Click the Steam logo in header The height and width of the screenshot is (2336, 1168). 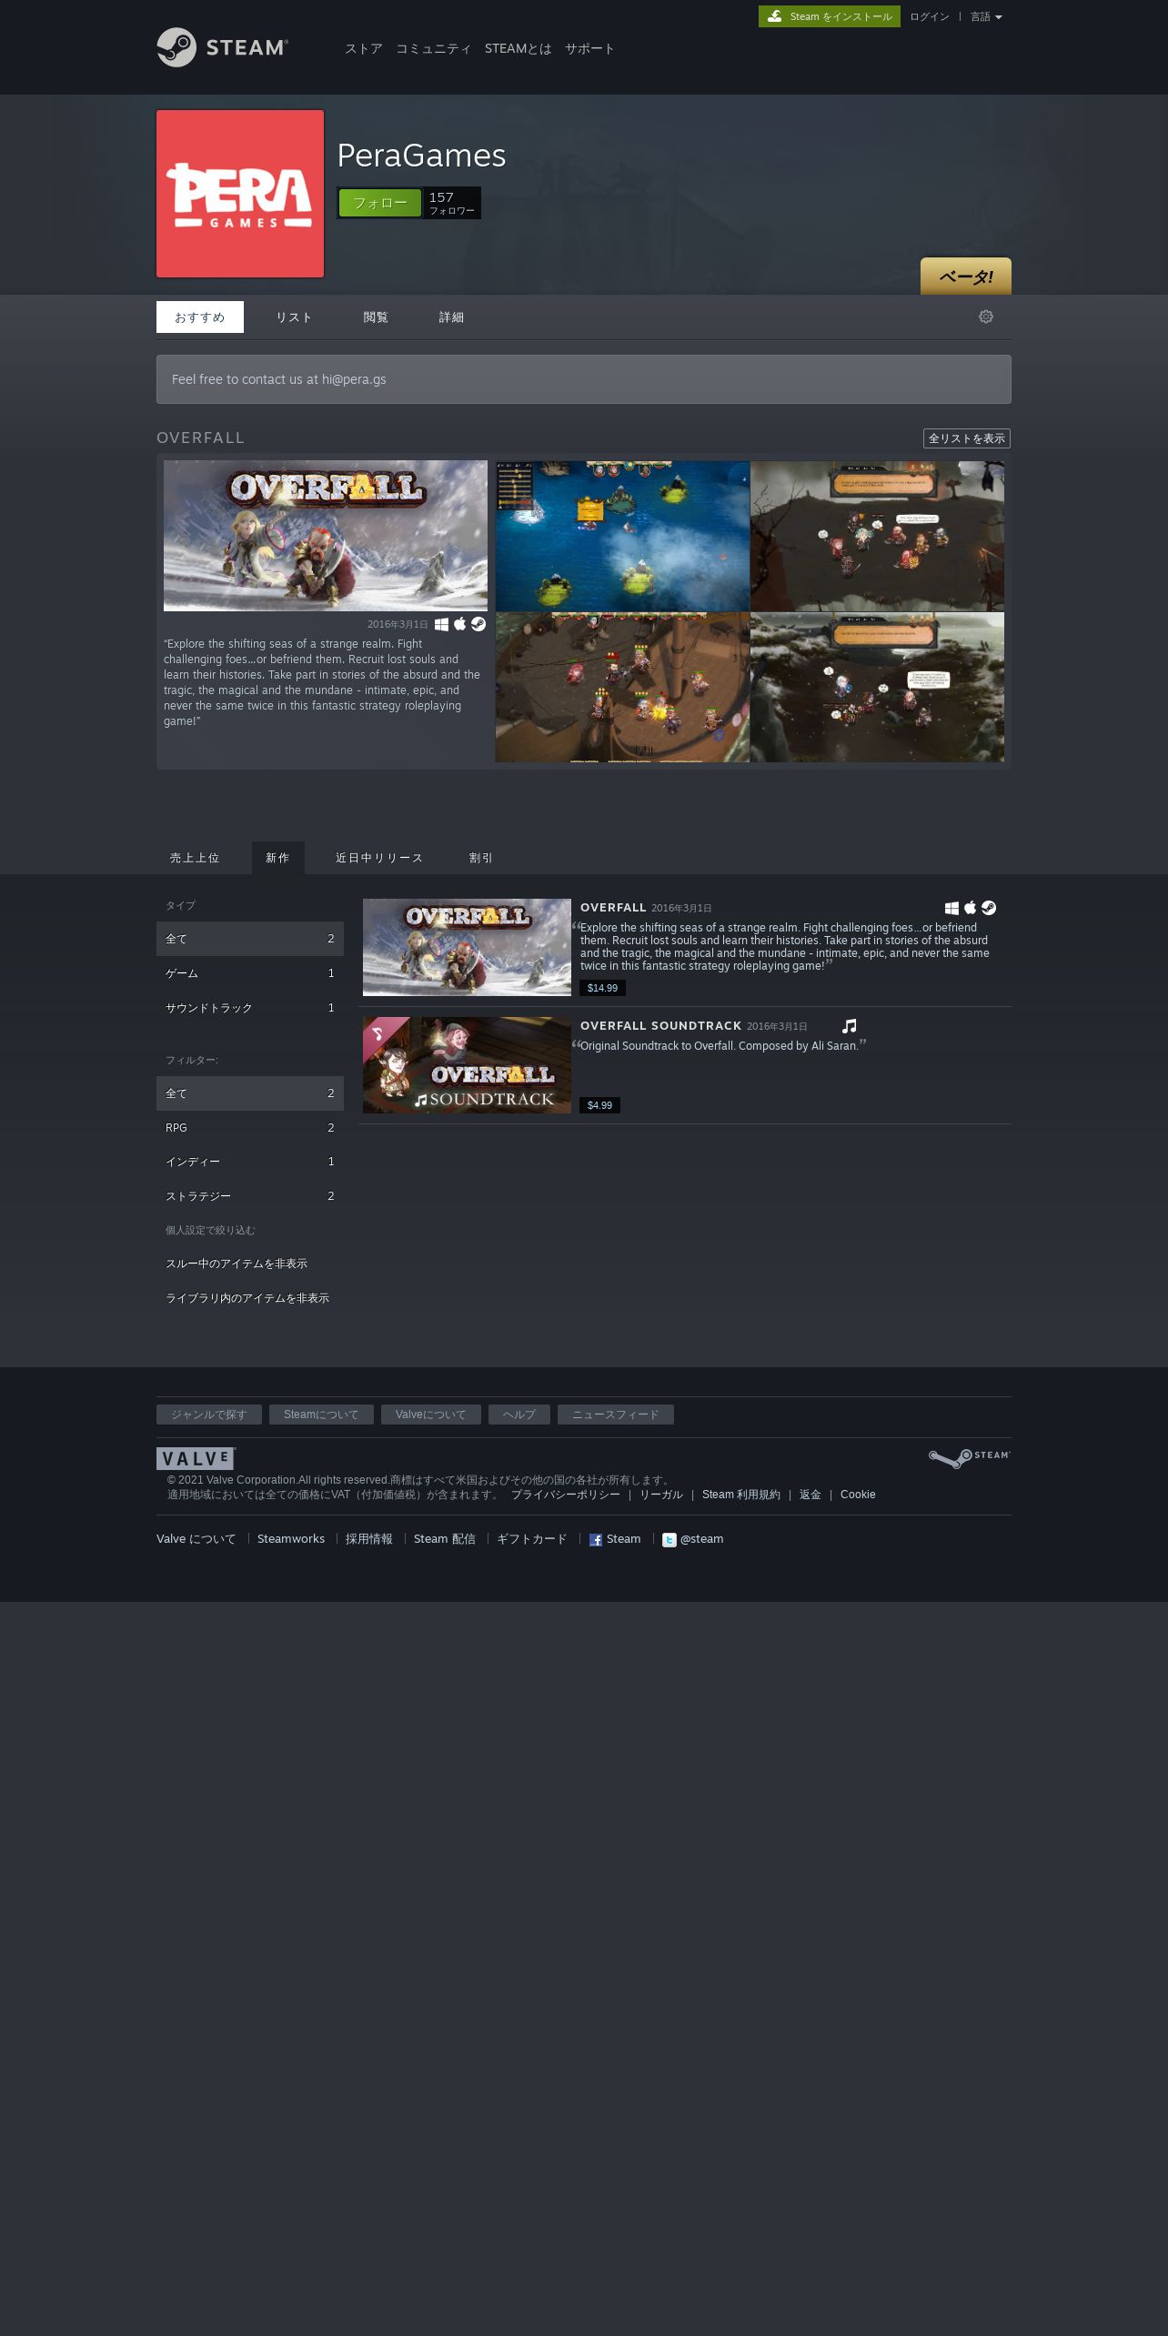coord(222,47)
